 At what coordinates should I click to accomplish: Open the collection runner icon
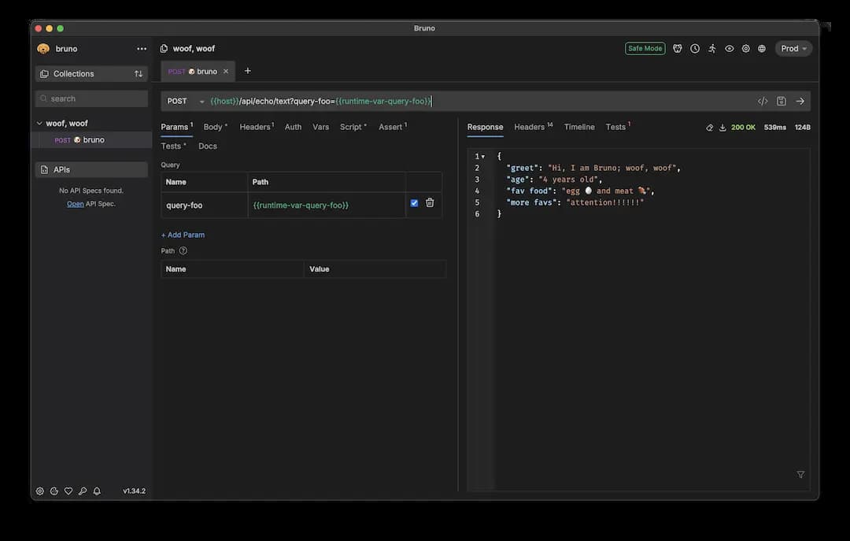[x=711, y=49]
